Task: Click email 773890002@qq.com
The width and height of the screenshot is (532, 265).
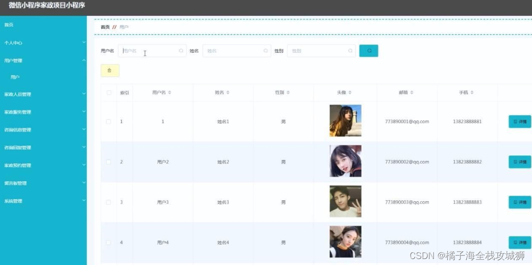Action: pos(407,162)
